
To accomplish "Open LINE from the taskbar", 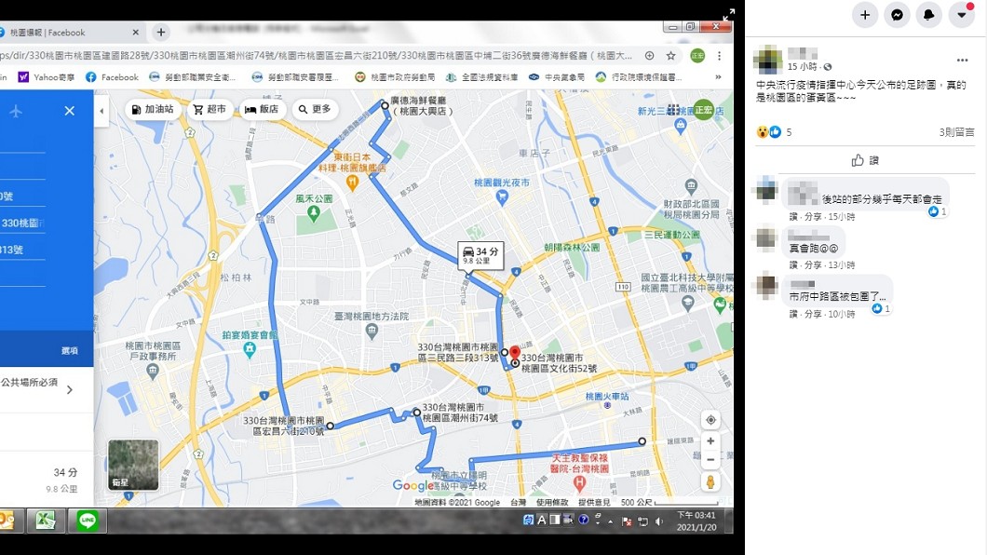I will click(88, 521).
